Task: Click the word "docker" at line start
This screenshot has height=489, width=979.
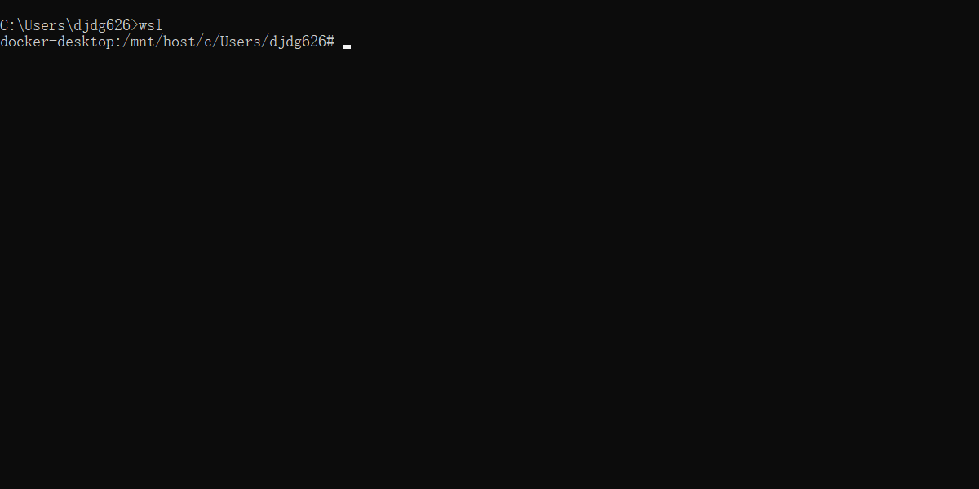Action: pyautogui.click(x=24, y=41)
